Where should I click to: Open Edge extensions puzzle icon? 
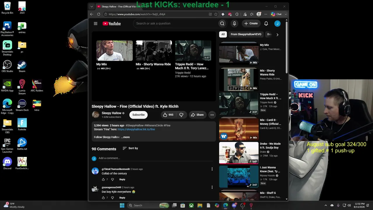click(237, 14)
